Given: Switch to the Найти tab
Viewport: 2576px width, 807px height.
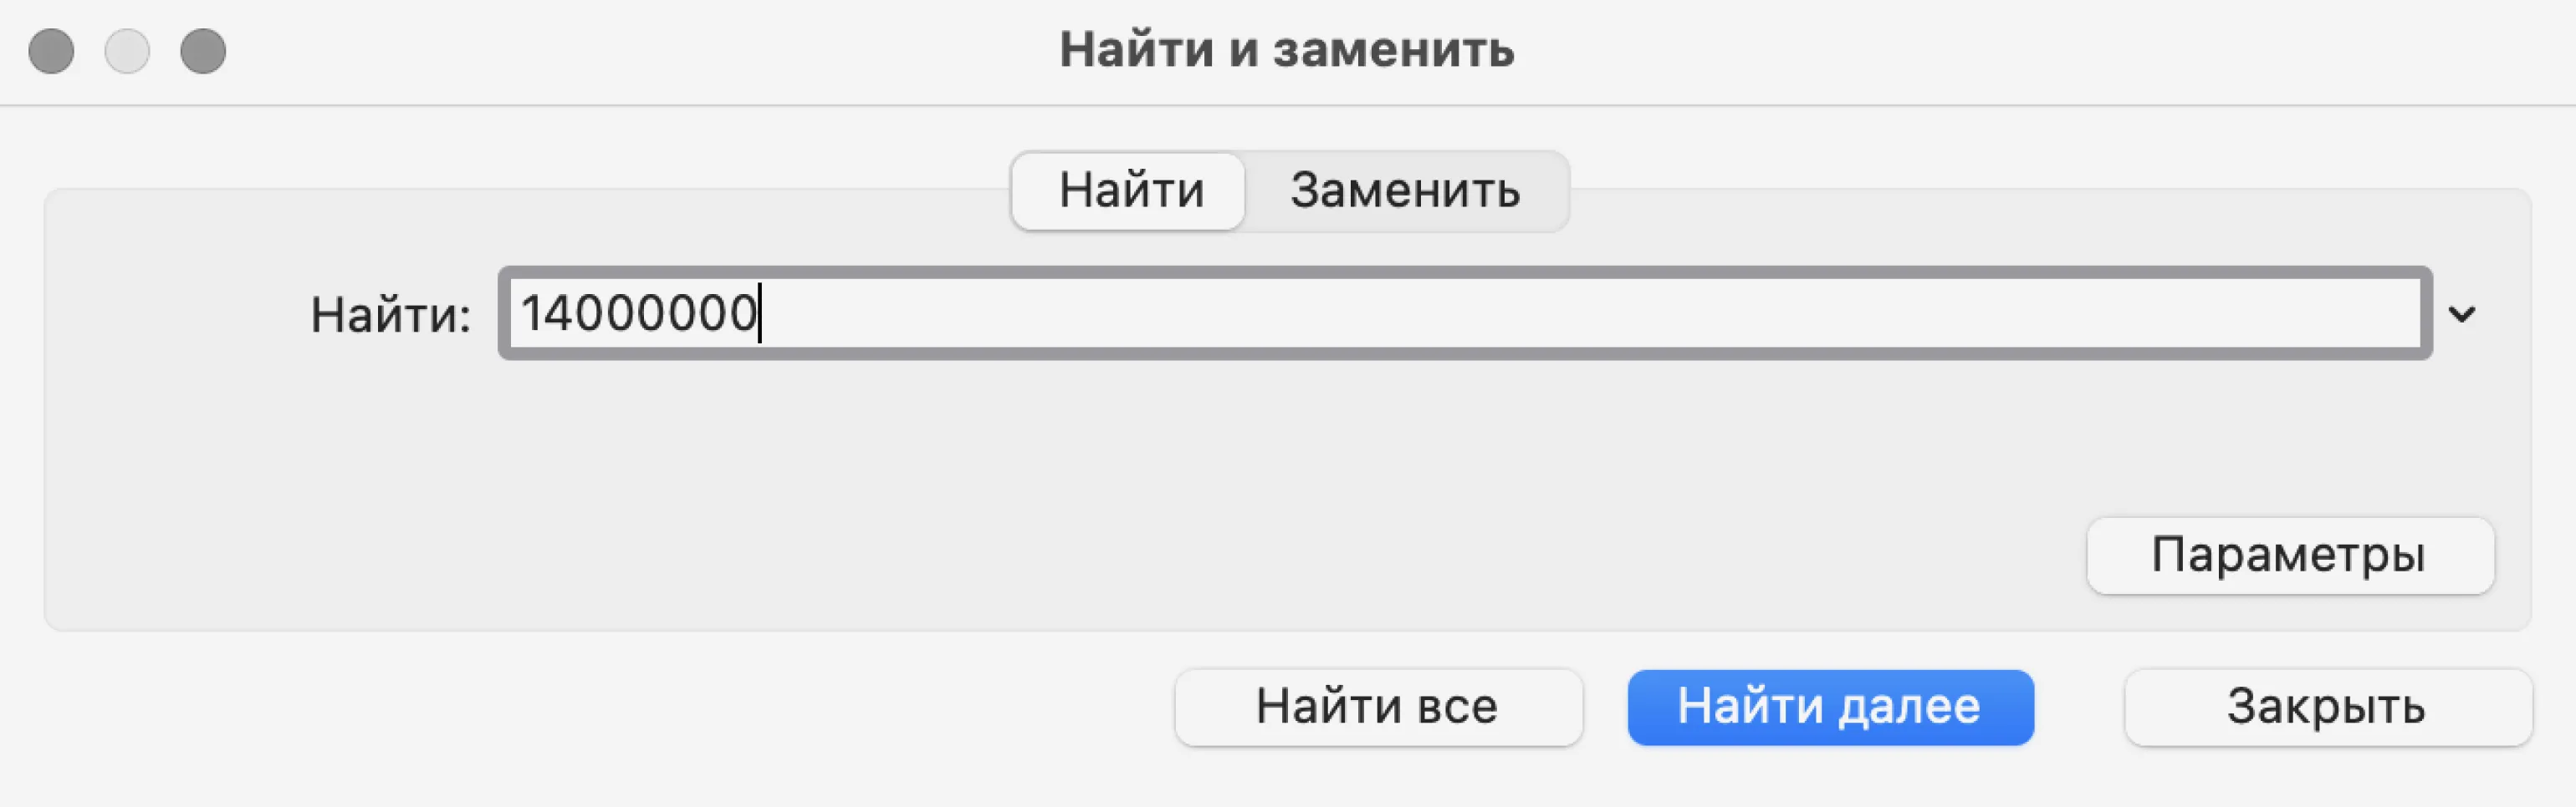Looking at the screenshot, I should coord(1130,190).
